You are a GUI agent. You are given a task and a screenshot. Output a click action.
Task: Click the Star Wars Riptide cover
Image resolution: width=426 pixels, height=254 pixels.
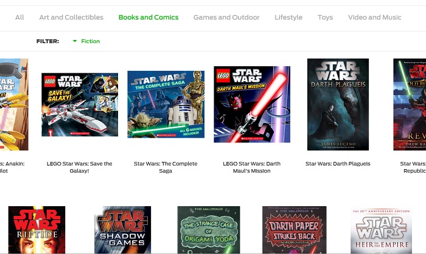(37, 230)
